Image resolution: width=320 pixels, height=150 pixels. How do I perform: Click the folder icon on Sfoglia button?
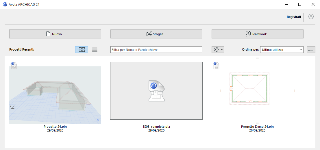(x=149, y=34)
